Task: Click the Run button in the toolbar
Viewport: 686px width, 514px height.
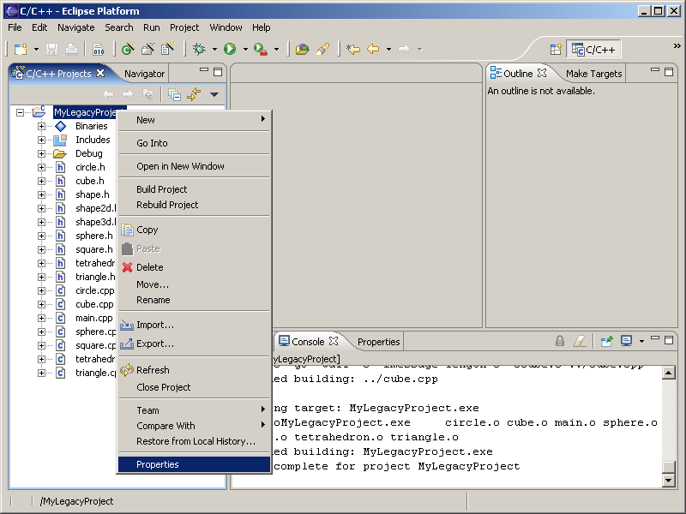Action: pyautogui.click(x=230, y=50)
